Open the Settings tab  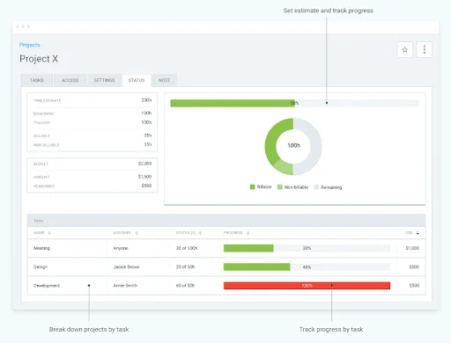104,80
